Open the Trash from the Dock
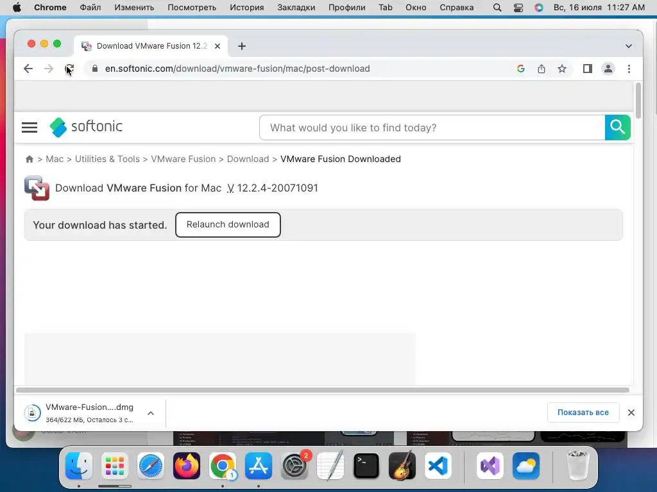The height and width of the screenshot is (492, 657). click(577, 466)
